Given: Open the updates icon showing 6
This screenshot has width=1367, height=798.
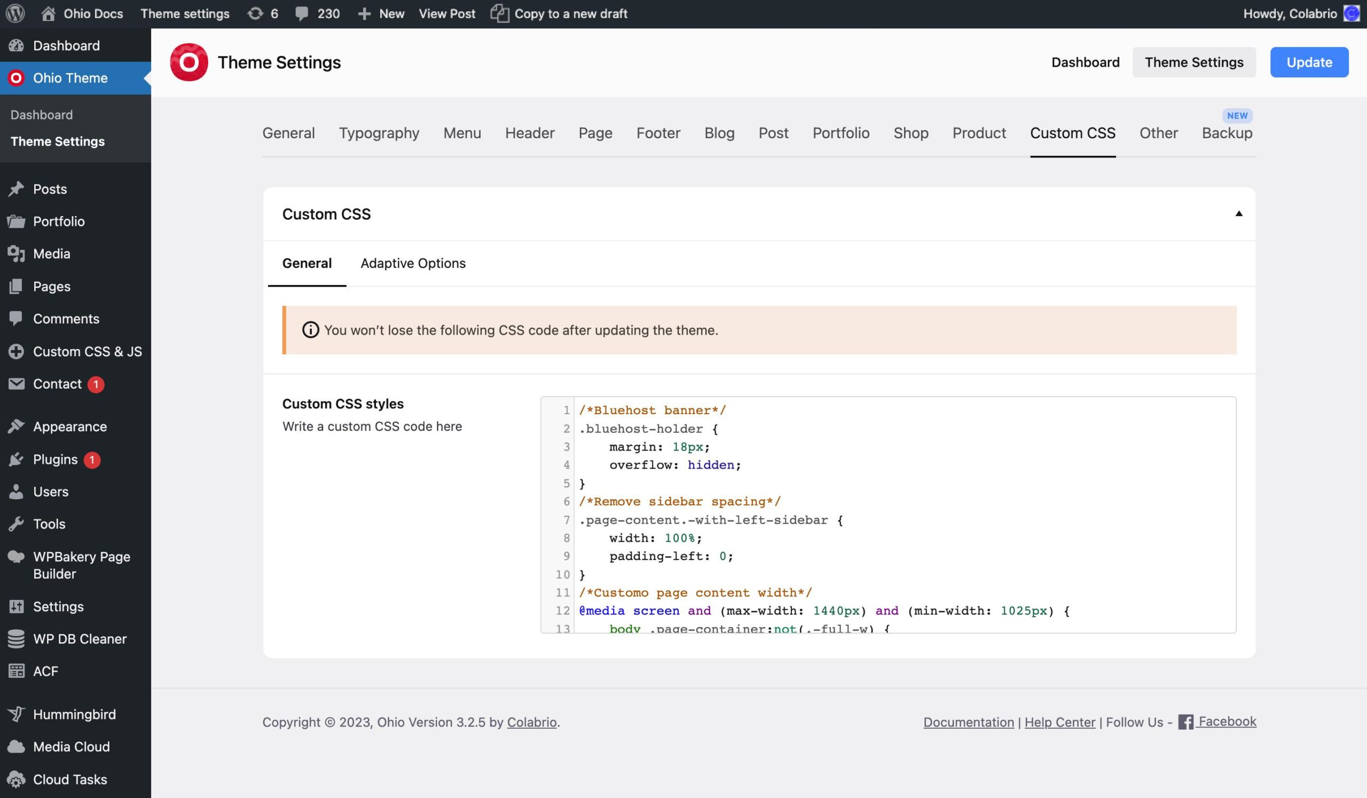Looking at the screenshot, I should [x=255, y=13].
